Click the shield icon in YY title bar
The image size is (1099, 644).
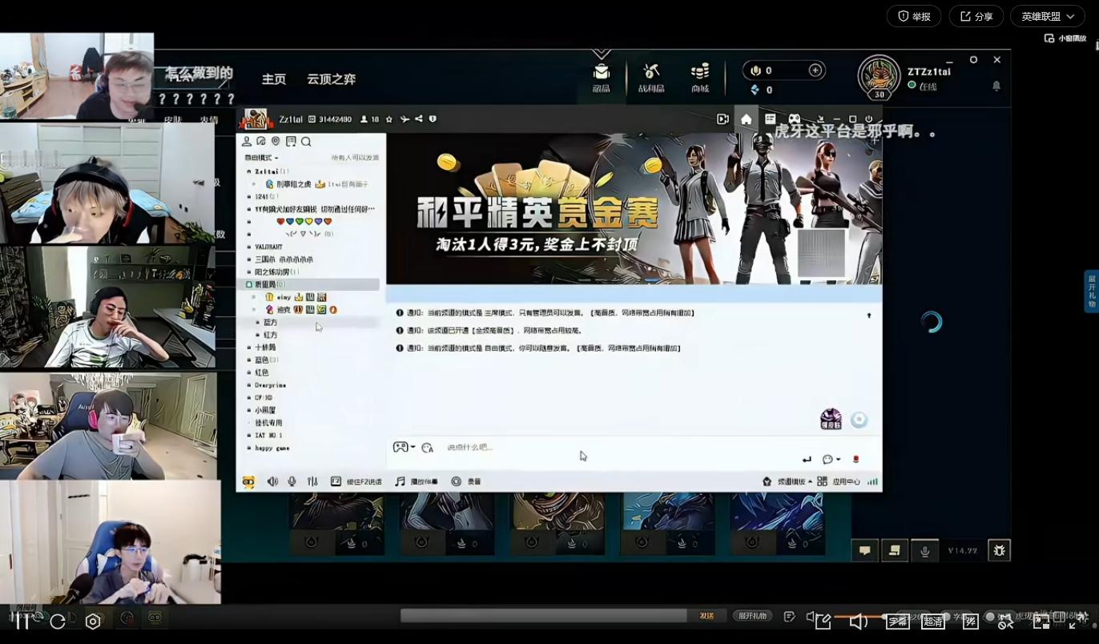[433, 119]
